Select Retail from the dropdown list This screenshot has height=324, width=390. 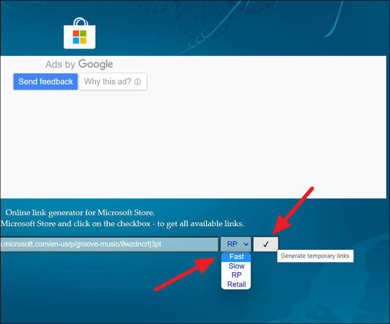[236, 284]
